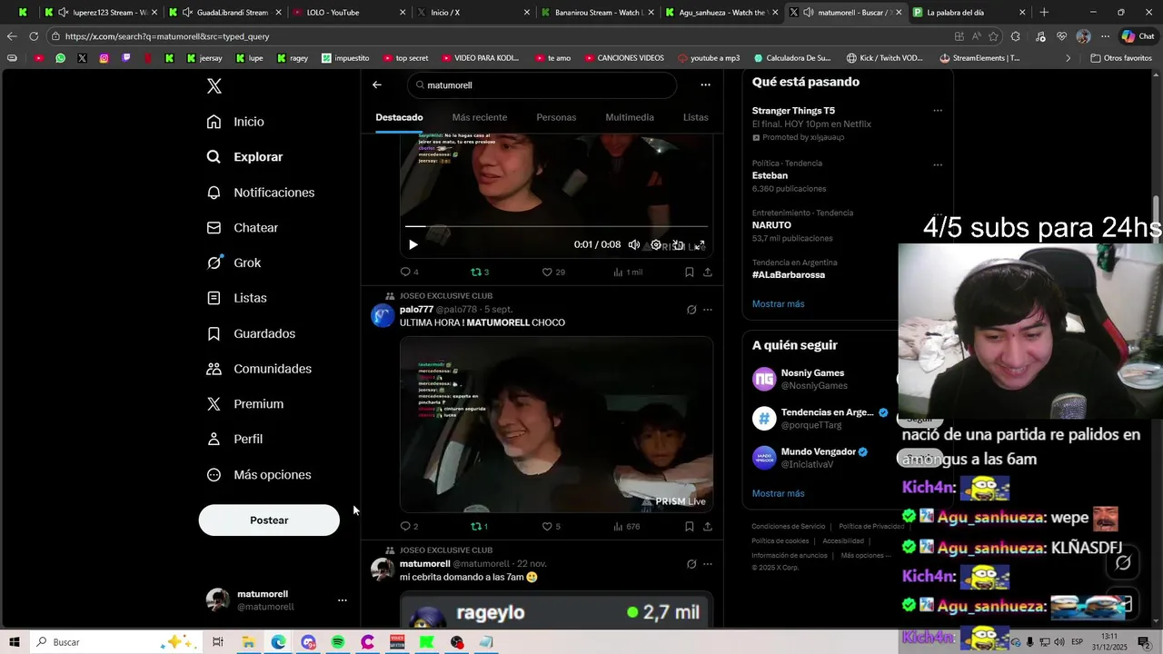The image size is (1163, 654).
Task: Open Grok explain icon on palo777 post
Action: [691, 310]
